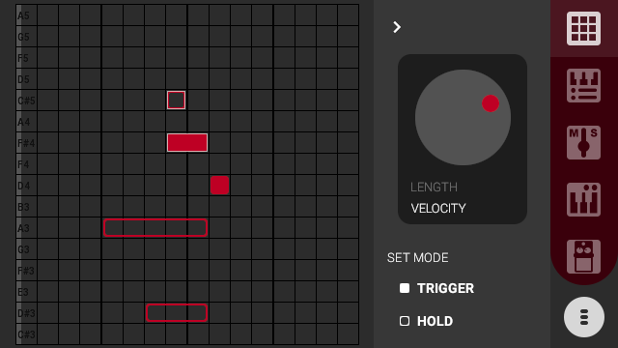Image resolution: width=618 pixels, height=348 pixels.
Task: Open the mute/solo mixer icon
Action: tap(583, 142)
